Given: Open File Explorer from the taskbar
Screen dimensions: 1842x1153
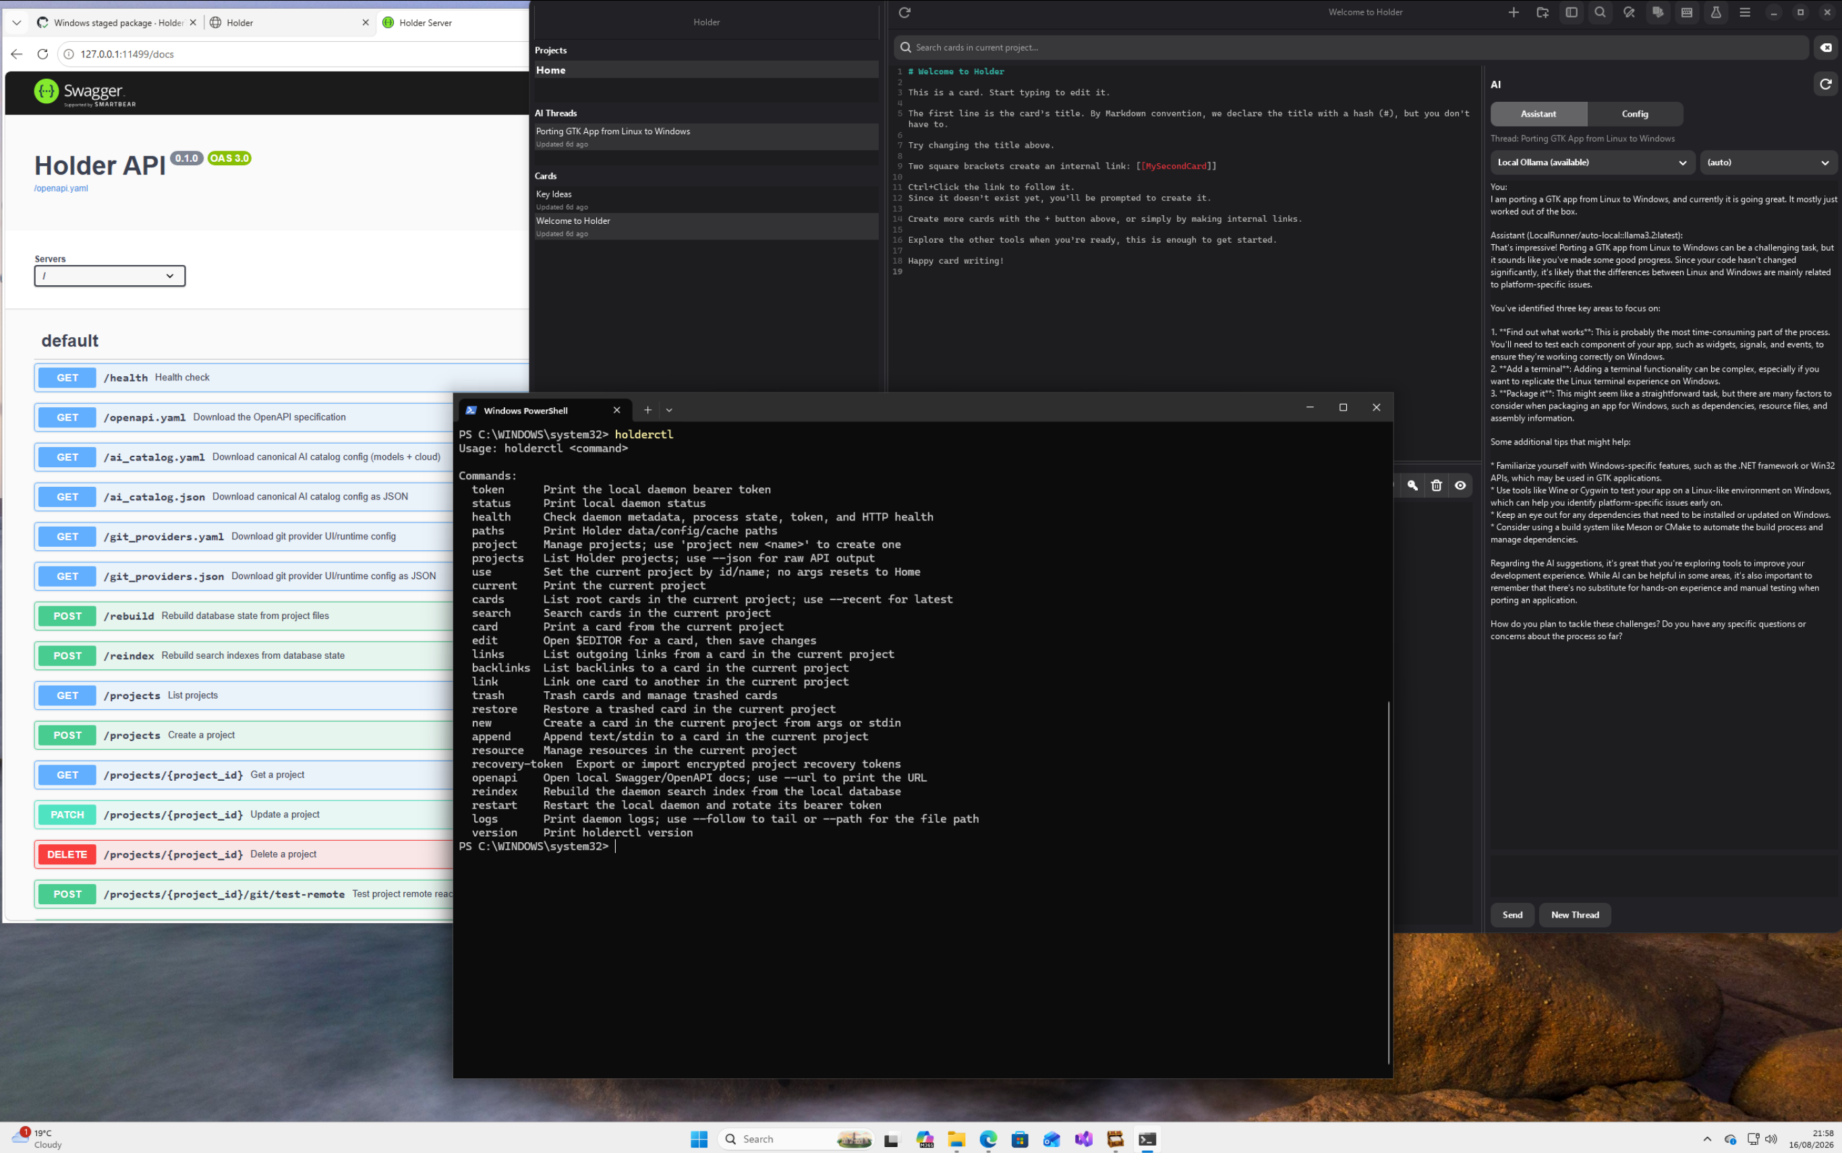Looking at the screenshot, I should 956,1140.
